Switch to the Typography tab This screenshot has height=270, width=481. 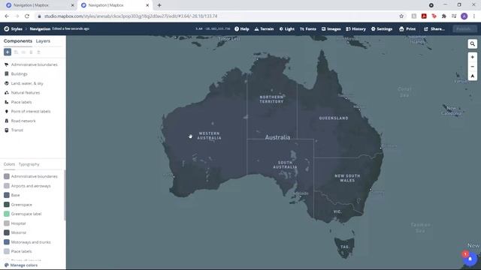(x=29, y=164)
